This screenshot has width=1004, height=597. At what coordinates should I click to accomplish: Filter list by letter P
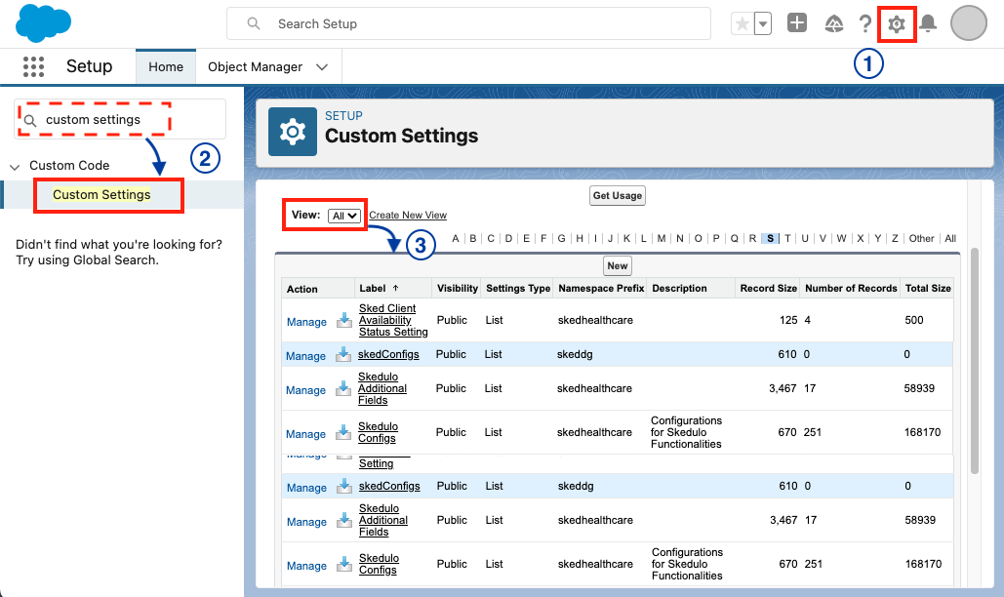point(716,239)
